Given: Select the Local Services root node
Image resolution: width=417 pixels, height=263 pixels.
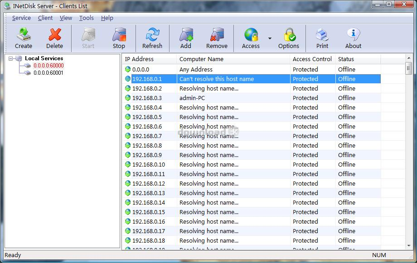Looking at the screenshot, I should click(44, 58).
